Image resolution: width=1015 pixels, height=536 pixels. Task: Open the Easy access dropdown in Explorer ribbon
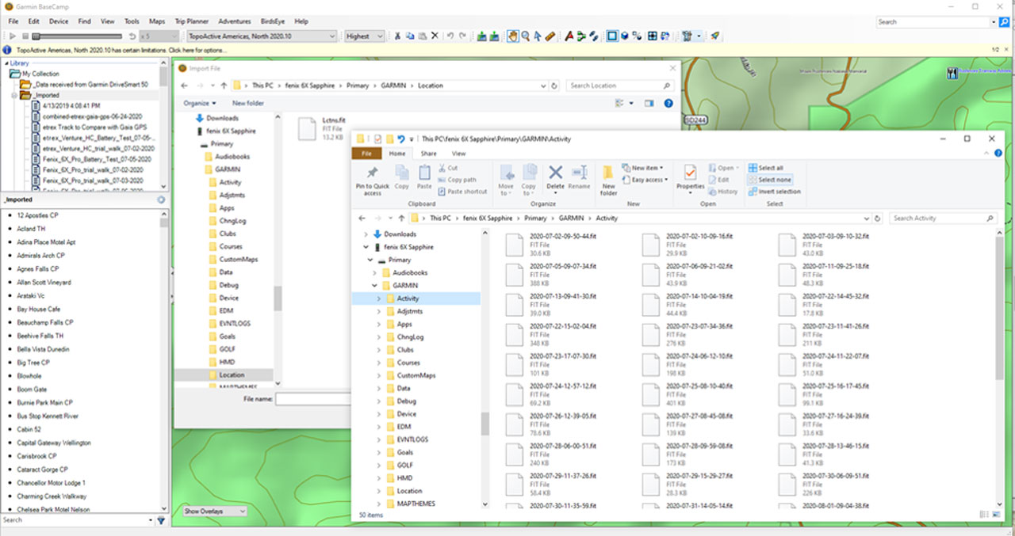(x=644, y=180)
